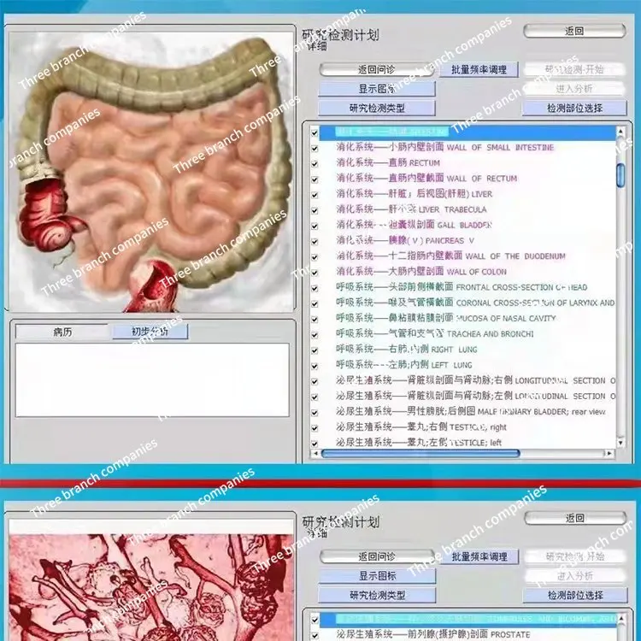The image size is (641, 641).
Task: Select 小肠内壁剖面 WALL OF SMALL INTESTINE row
Action: tap(444, 147)
